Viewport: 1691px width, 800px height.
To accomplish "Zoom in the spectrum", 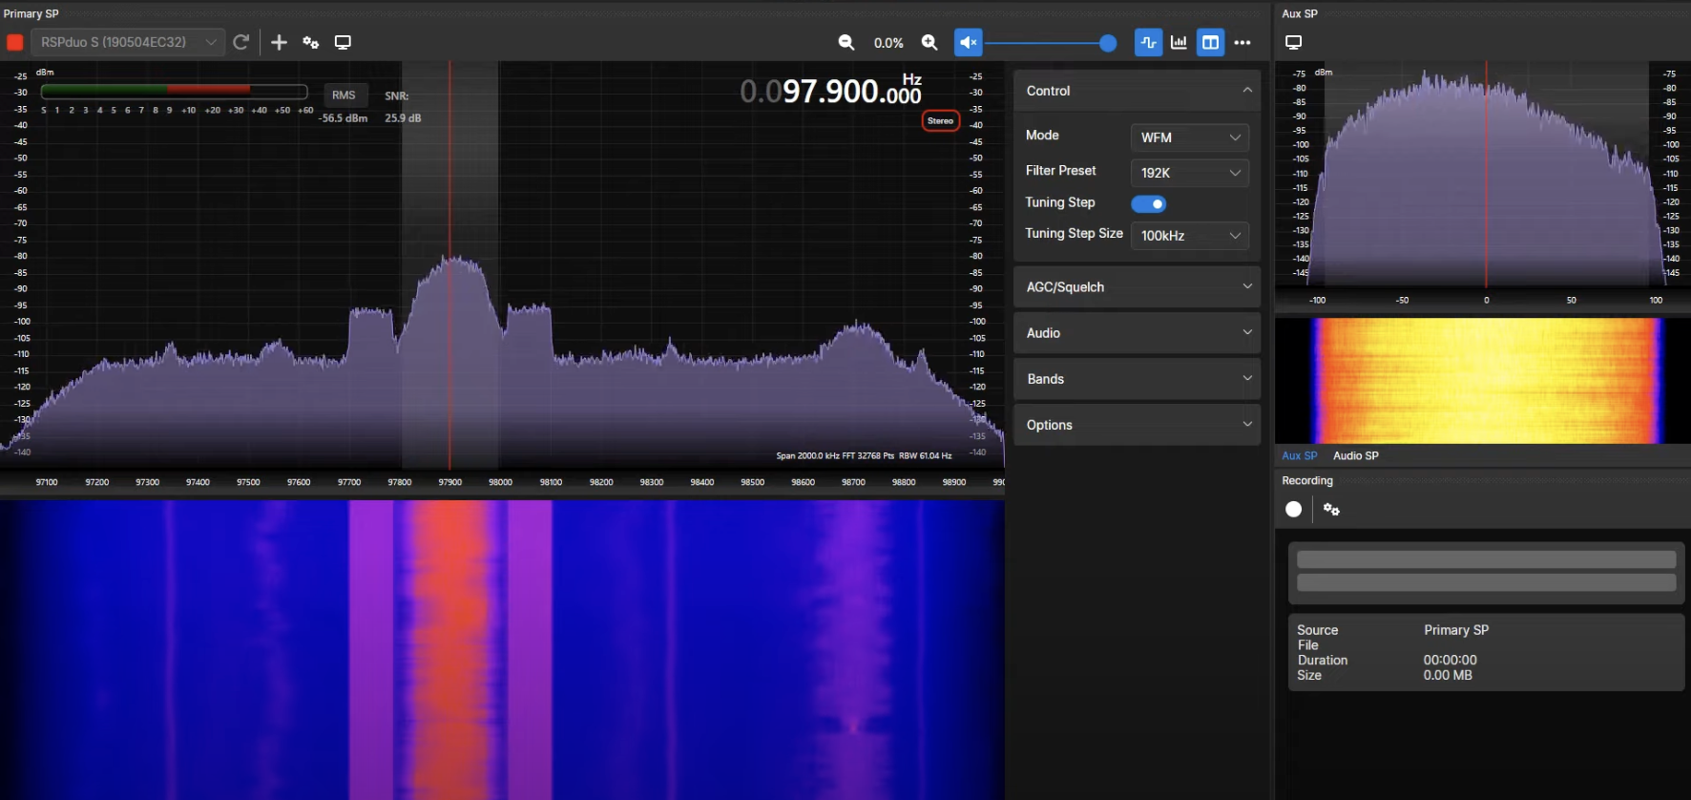I will click(x=929, y=42).
